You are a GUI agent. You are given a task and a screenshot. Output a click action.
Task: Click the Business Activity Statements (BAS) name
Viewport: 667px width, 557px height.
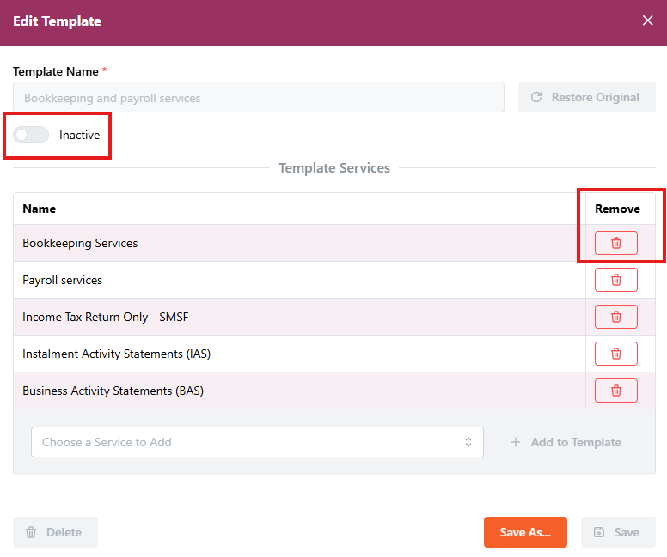113,391
